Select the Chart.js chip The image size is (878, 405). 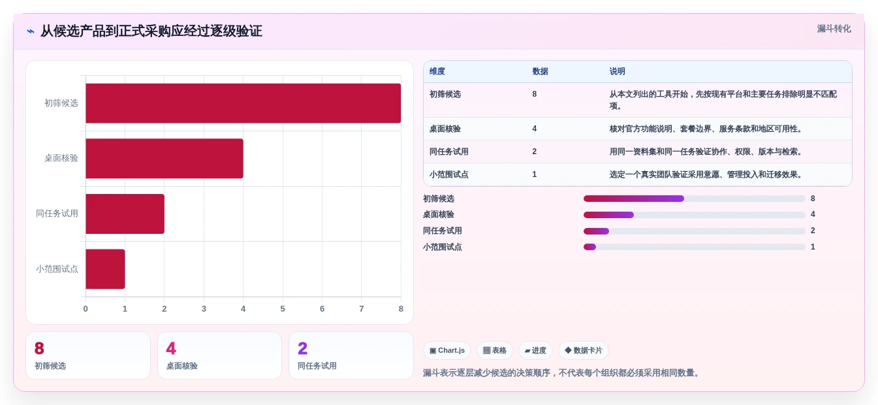click(447, 351)
